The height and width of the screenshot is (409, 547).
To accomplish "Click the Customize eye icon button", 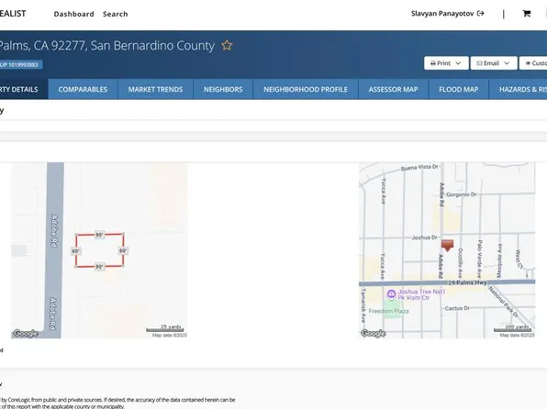I will tap(534, 63).
